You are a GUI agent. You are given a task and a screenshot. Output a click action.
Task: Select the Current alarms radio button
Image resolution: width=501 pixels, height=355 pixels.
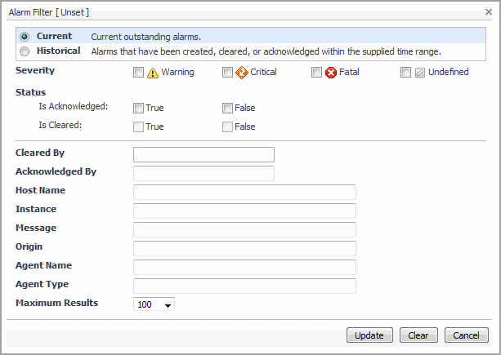25,37
